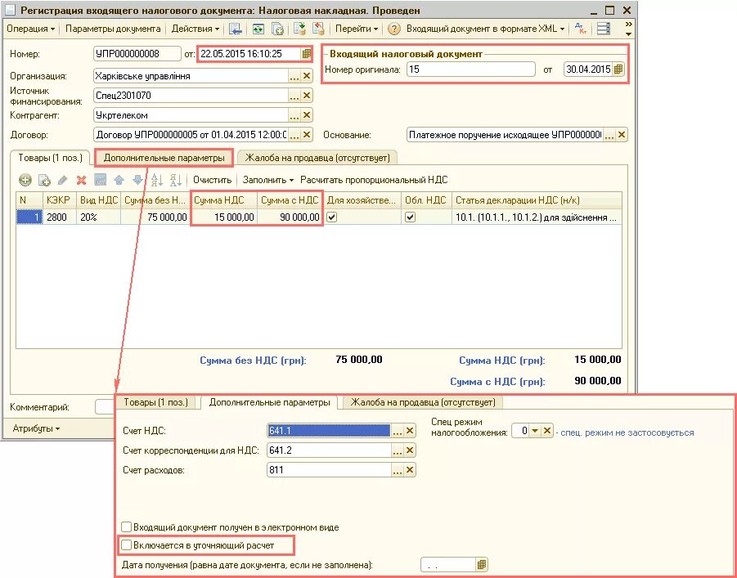Select Дополнительные параметры tab in lower panel
The height and width of the screenshot is (578, 737).
tap(269, 403)
